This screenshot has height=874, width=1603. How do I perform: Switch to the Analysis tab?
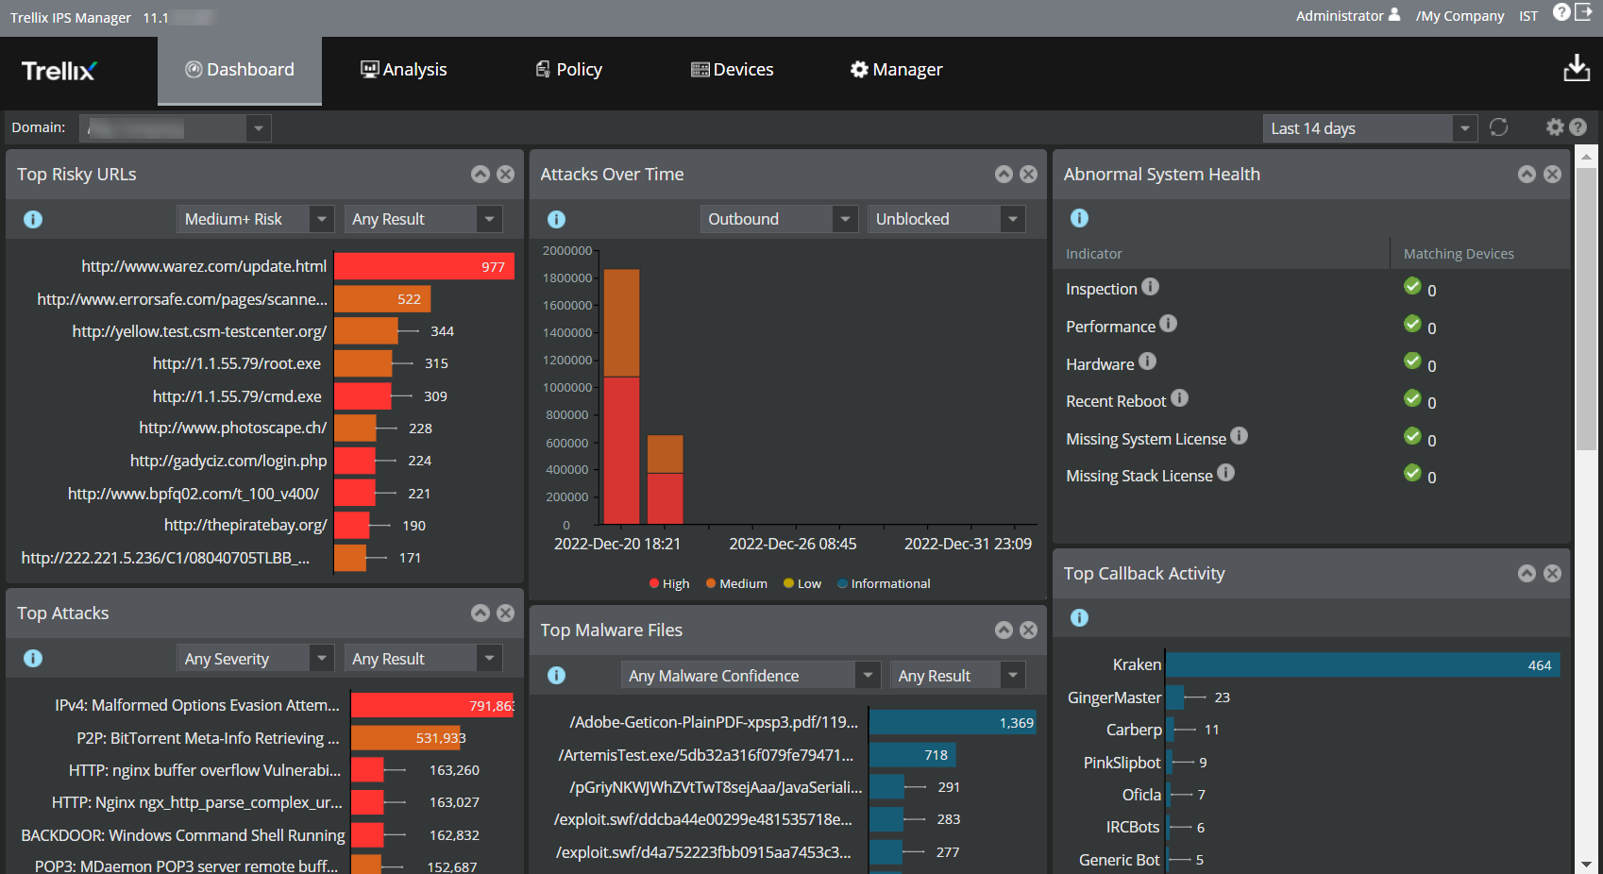(404, 70)
